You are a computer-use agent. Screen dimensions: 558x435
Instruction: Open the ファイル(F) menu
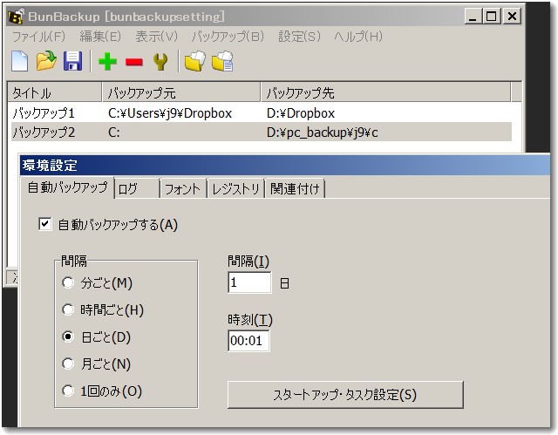37,37
